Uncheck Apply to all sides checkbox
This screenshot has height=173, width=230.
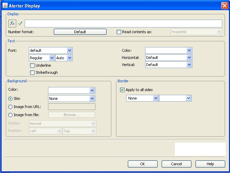pyautogui.click(x=122, y=90)
